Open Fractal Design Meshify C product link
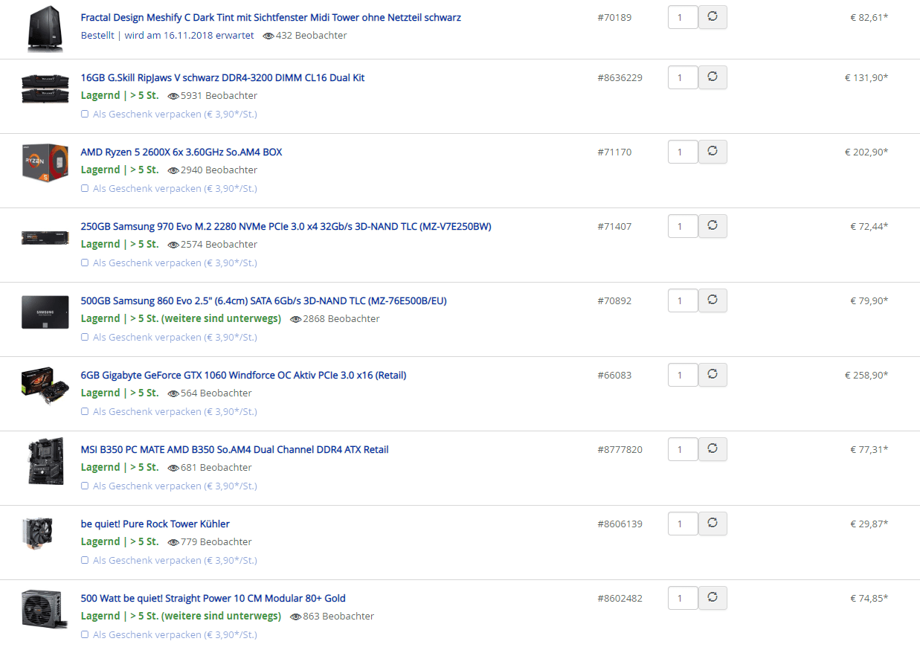Viewport: 920px width, 650px height. [x=271, y=17]
